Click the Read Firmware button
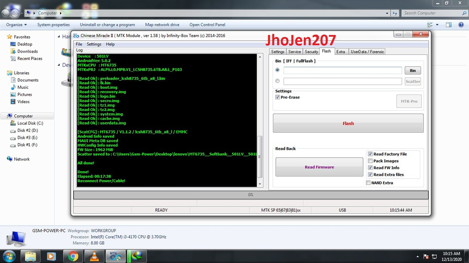 pyautogui.click(x=319, y=167)
